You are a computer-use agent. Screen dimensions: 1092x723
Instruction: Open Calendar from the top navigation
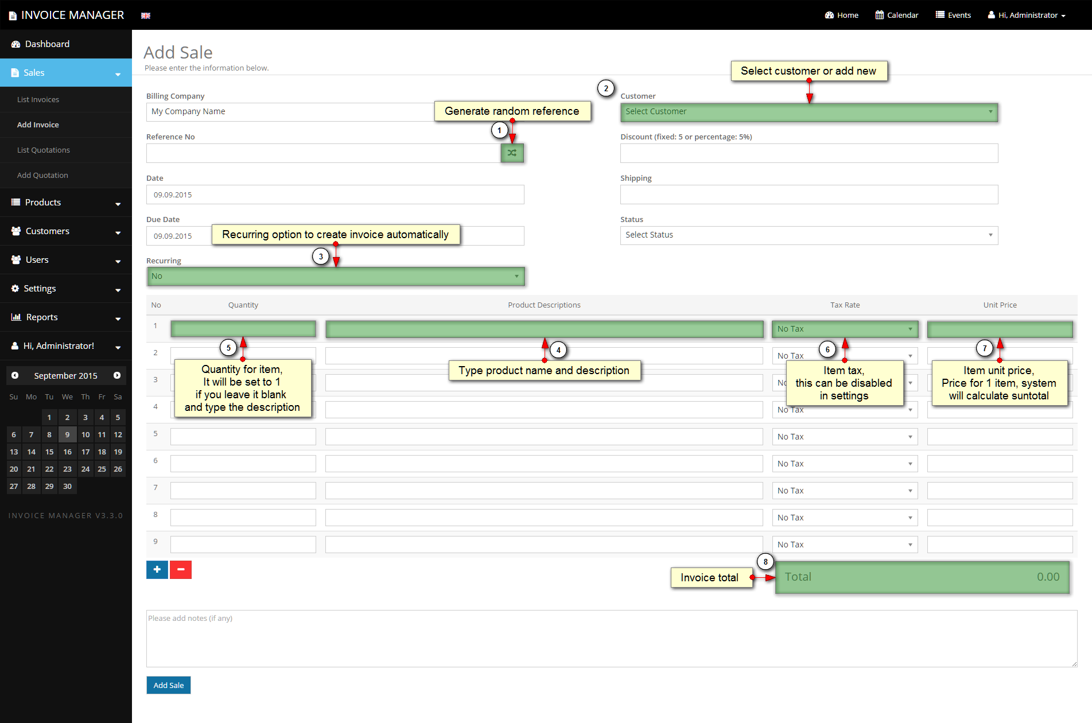coord(896,15)
